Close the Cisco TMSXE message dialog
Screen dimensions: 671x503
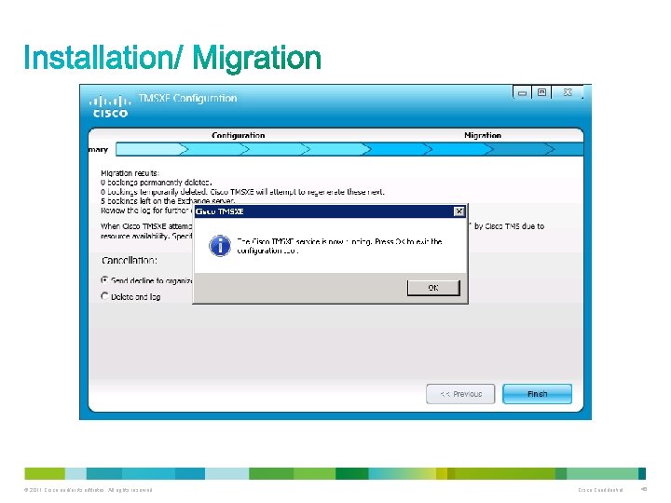(x=459, y=211)
